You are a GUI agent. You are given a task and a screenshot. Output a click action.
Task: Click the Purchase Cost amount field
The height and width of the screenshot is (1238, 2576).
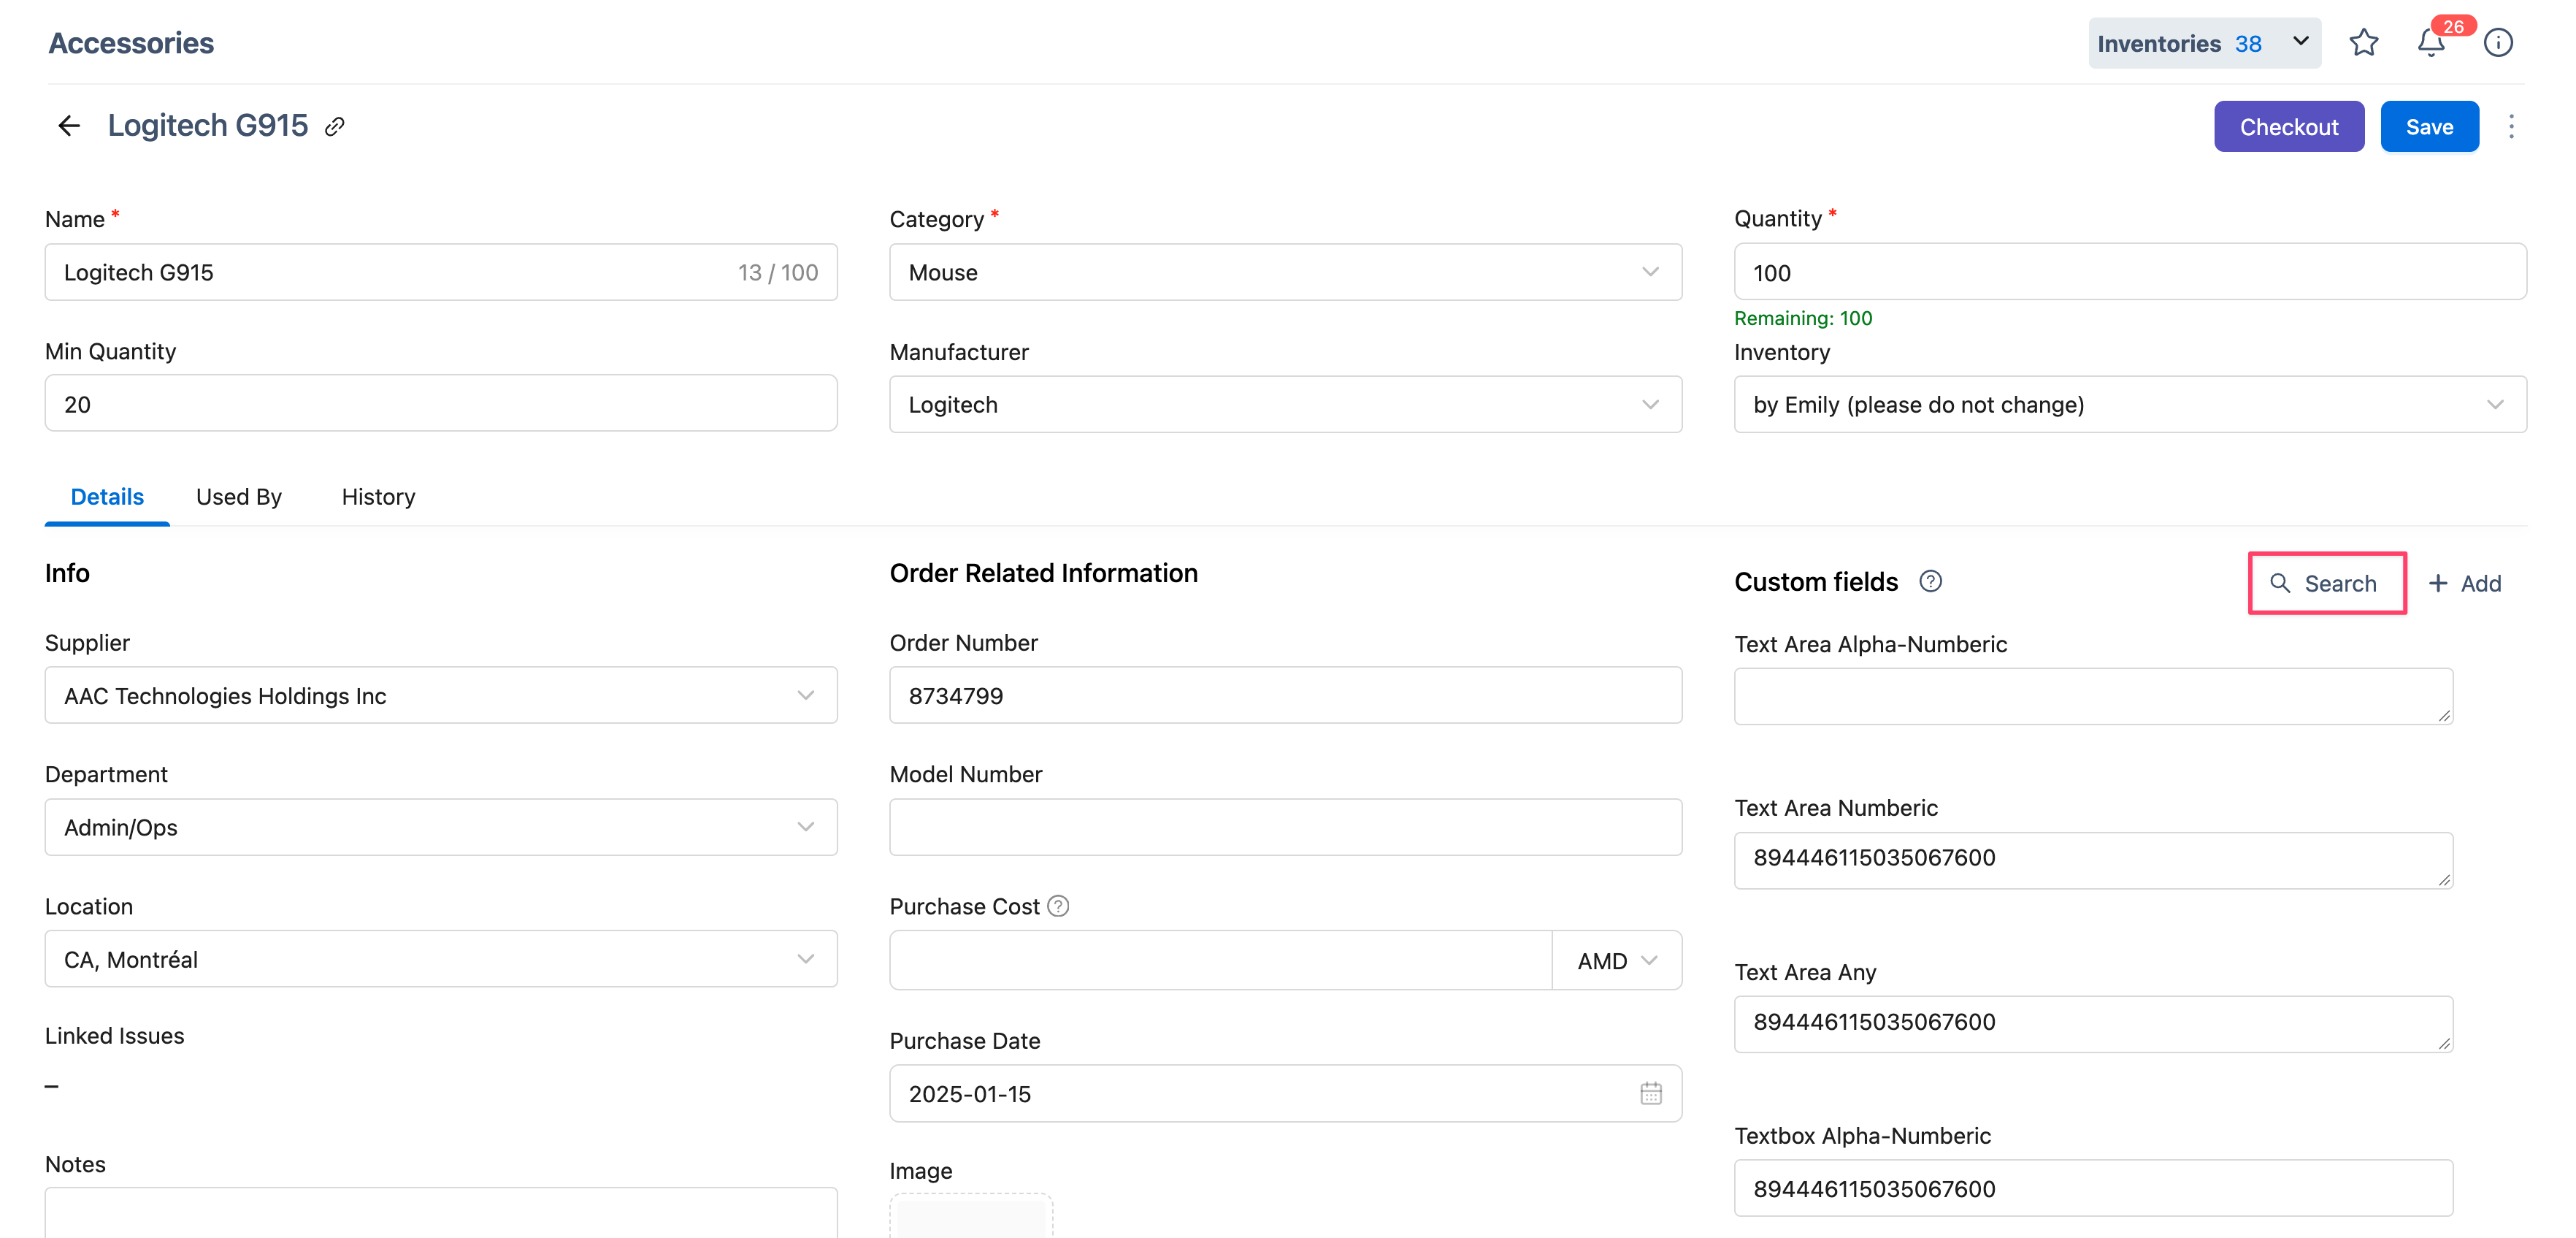coord(1220,960)
